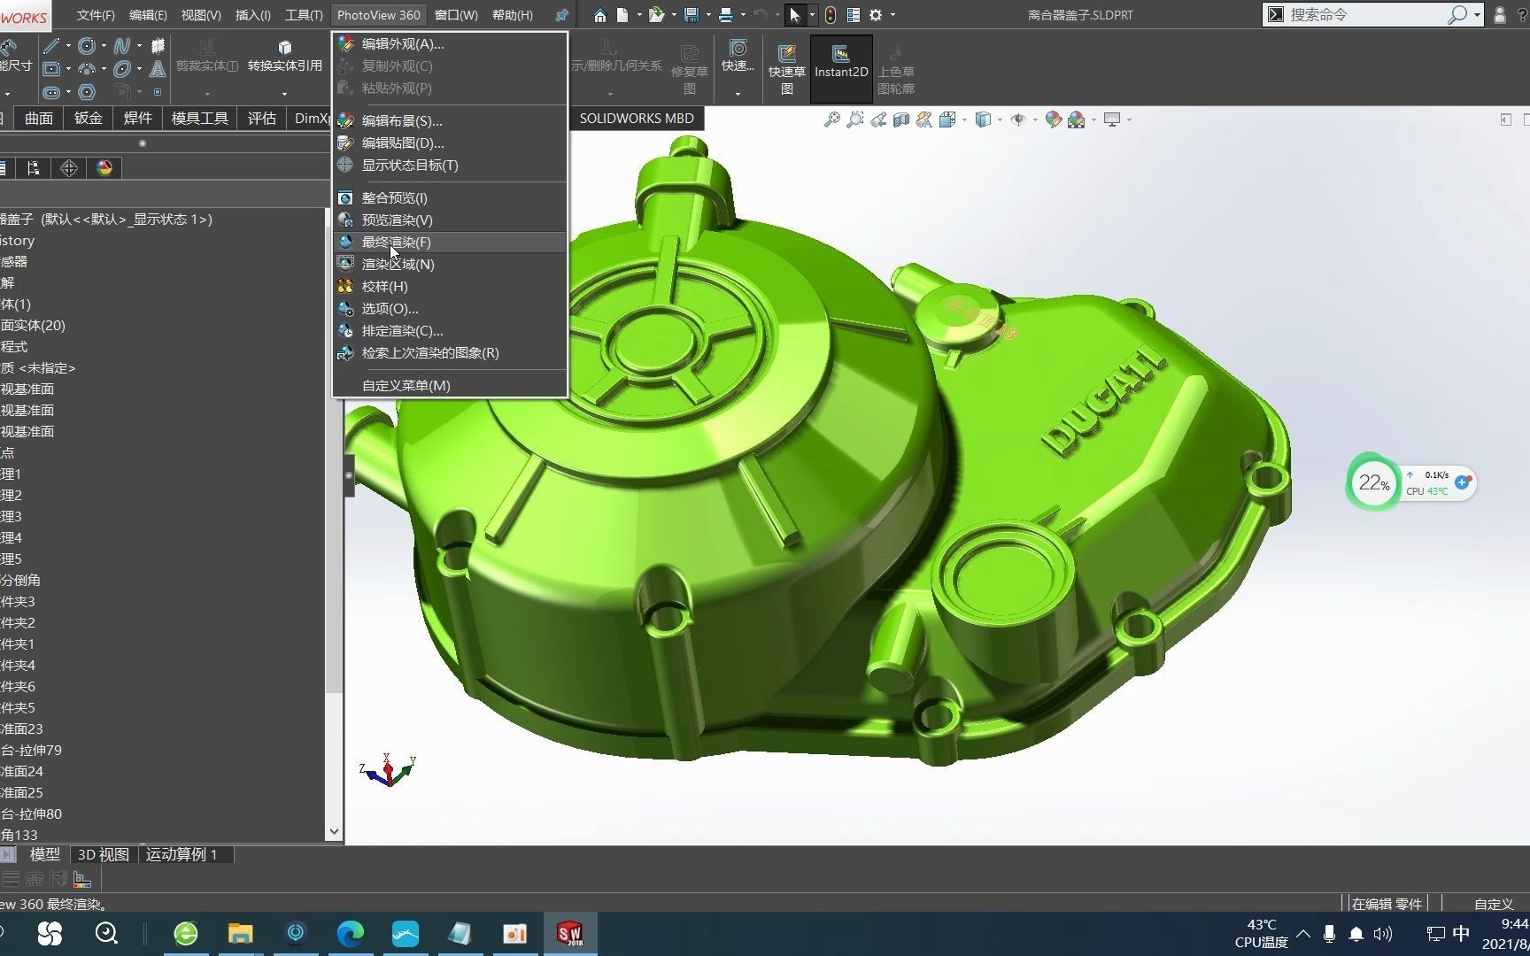Expand the search type dropdown arrow
Image resolution: width=1530 pixels, height=956 pixels.
[x=1478, y=15]
